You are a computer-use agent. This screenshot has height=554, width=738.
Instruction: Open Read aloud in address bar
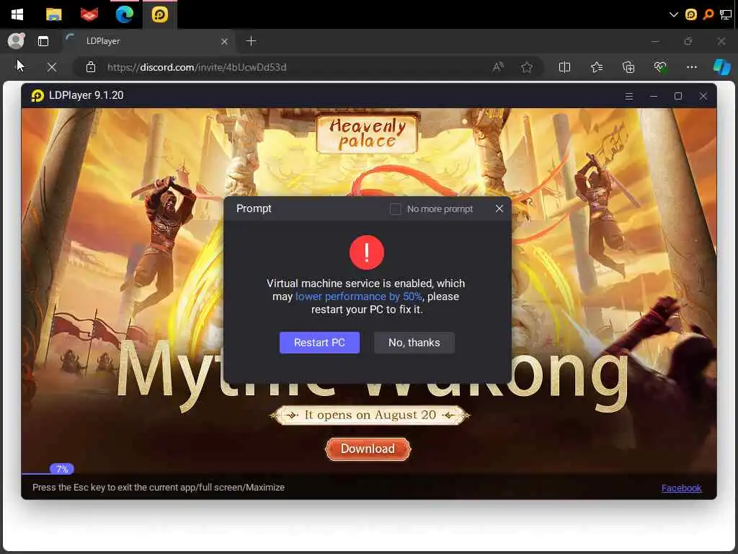[498, 67]
